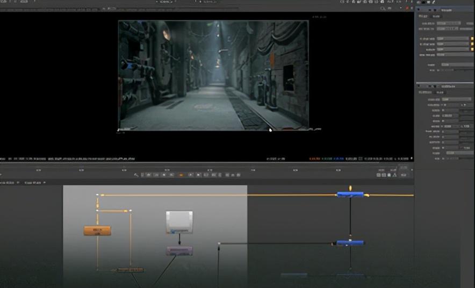Select the purple node below the thumbnail node
475x288 pixels.
tap(179, 251)
